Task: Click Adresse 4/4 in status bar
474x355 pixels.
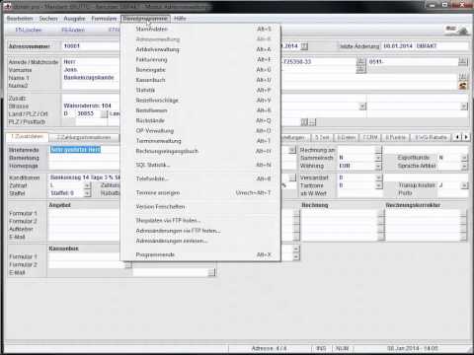Action: (x=270, y=348)
